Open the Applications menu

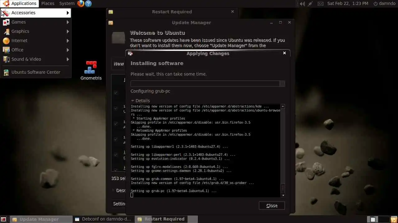(x=20, y=3)
